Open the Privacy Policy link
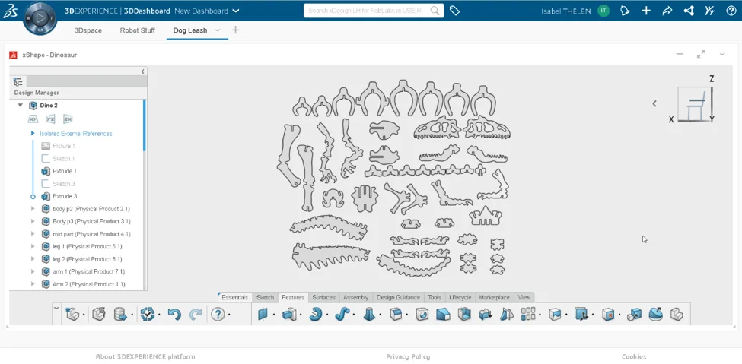742x364 pixels. pyautogui.click(x=408, y=356)
